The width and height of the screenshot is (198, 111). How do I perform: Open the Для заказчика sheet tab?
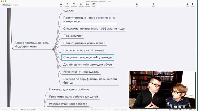point(45,110)
